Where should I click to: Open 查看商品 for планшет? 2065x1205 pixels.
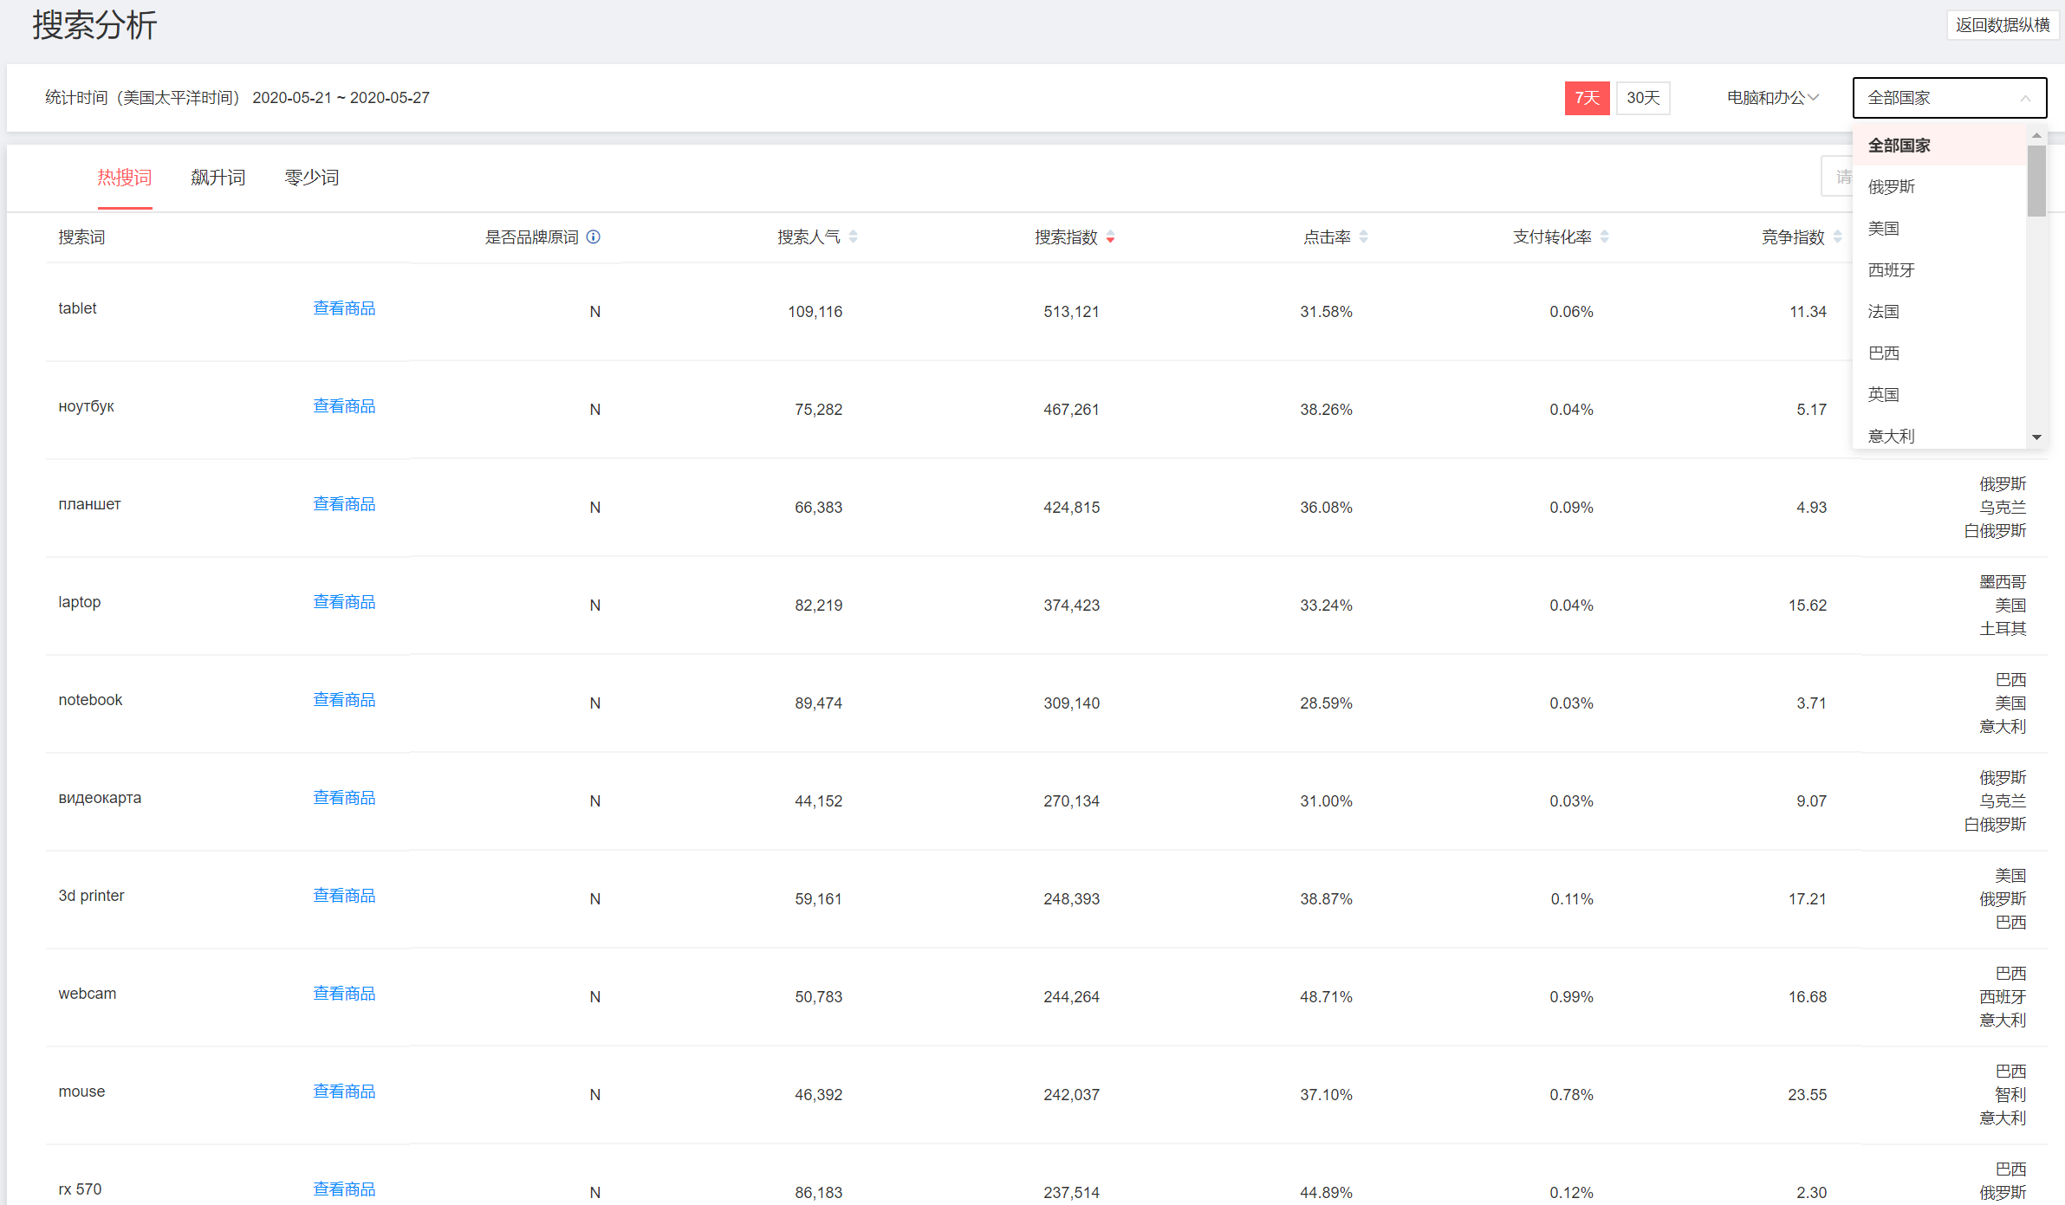pos(344,504)
